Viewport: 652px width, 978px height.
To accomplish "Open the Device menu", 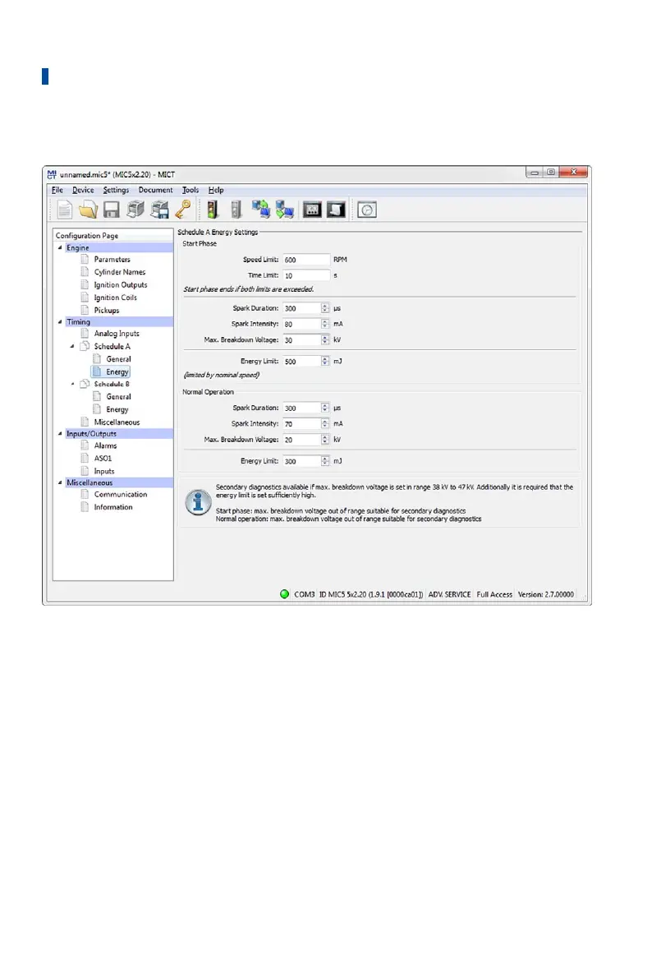I will [83, 190].
